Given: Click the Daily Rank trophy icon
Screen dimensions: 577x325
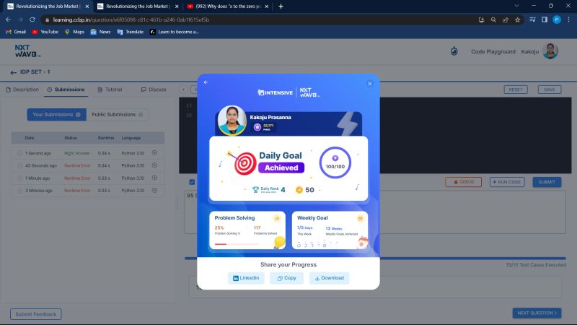Looking at the screenshot, I should [256, 189].
